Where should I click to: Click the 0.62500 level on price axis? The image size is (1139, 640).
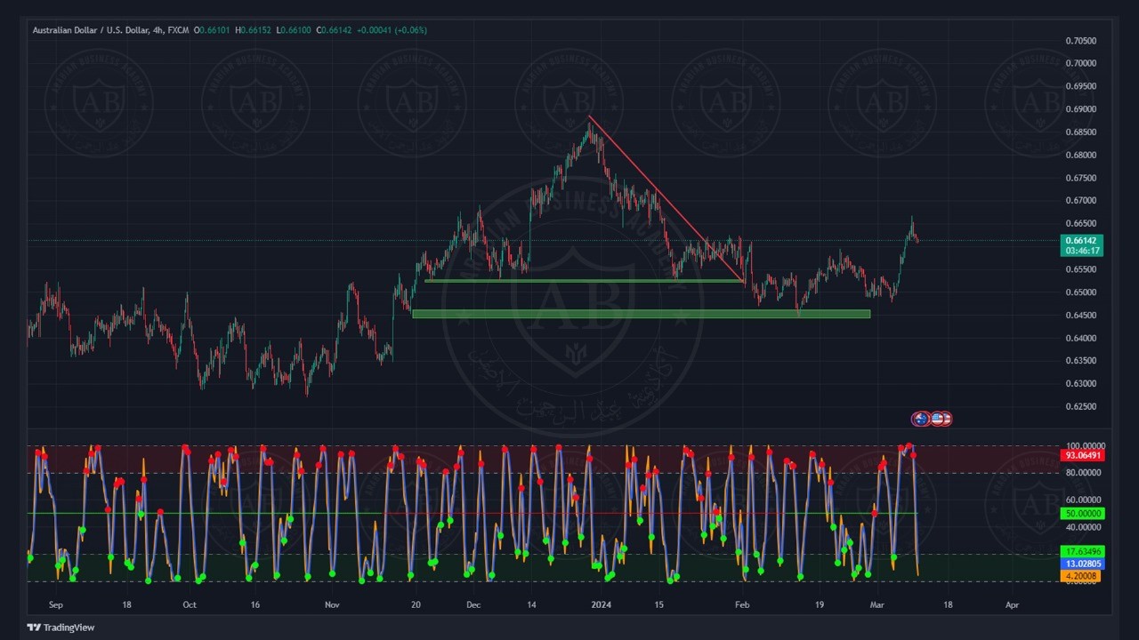[x=1080, y=406]
